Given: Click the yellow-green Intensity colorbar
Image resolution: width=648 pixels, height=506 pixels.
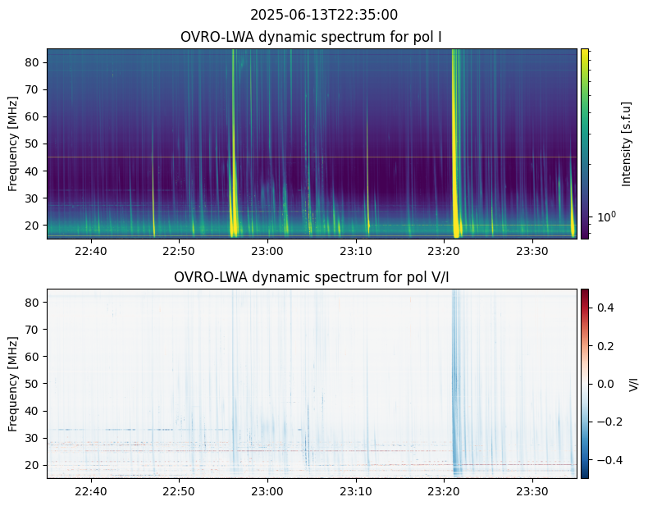Looking at the screenshot, I should 585,144.
